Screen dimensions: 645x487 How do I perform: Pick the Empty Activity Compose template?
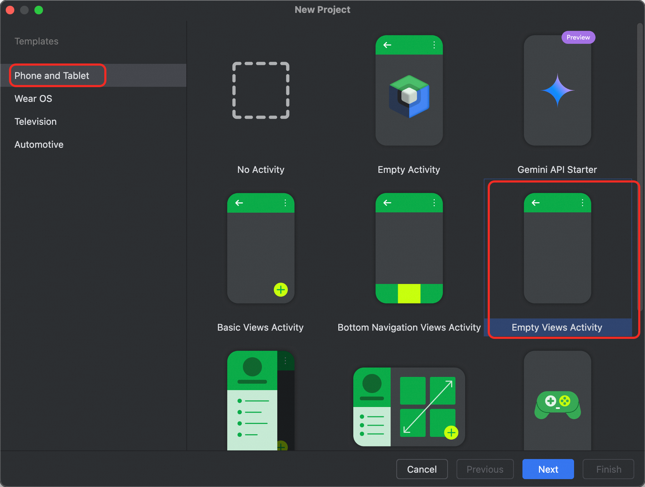[409, 90]
